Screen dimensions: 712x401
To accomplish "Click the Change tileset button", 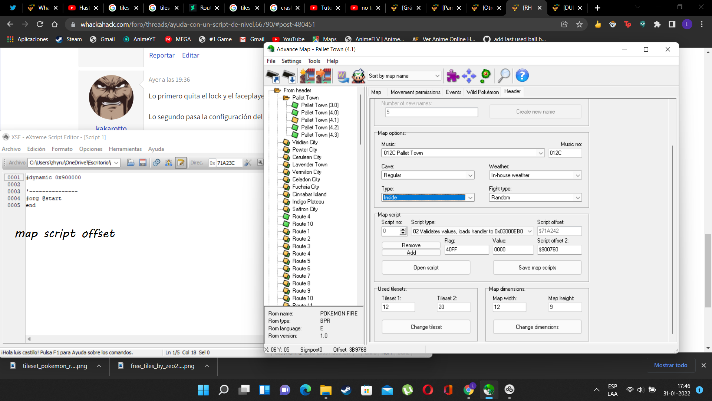I will coord(426,327).
